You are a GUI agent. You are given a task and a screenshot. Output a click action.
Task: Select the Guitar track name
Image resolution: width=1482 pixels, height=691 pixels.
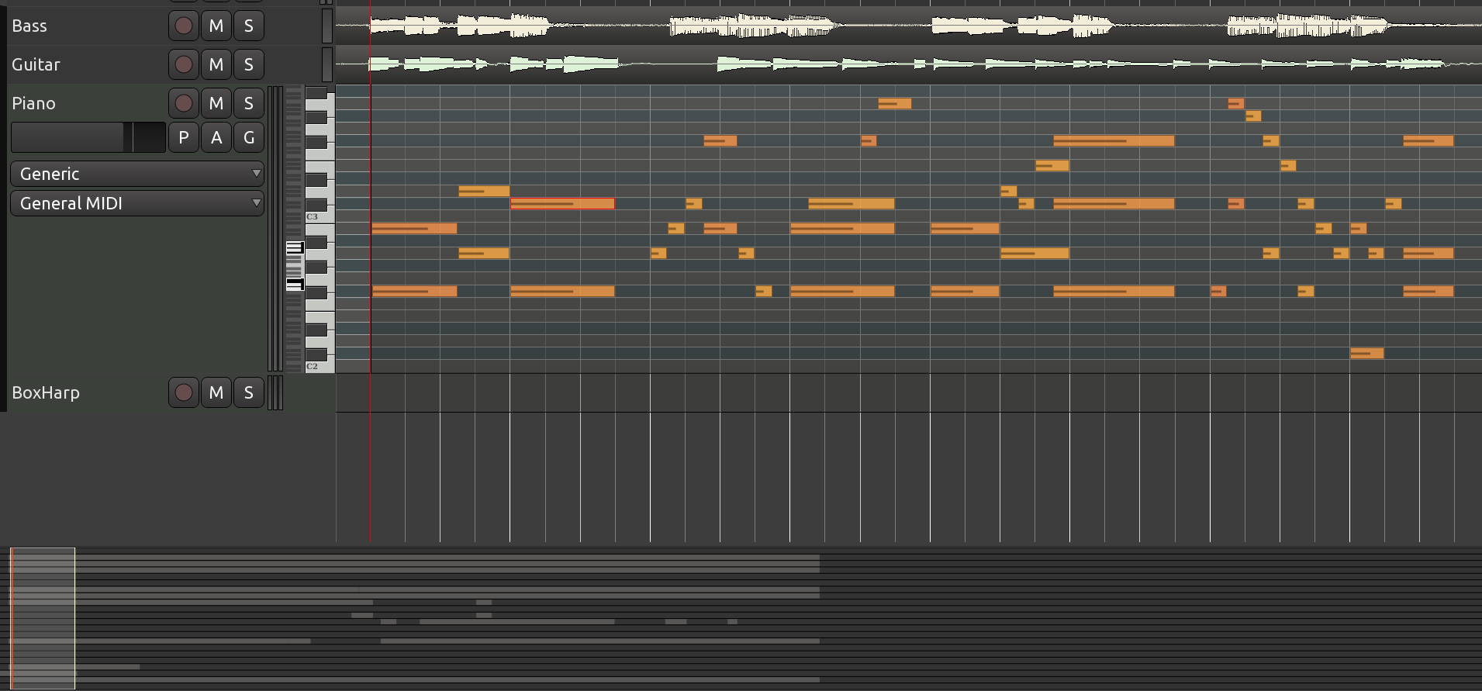pos(36,64)
